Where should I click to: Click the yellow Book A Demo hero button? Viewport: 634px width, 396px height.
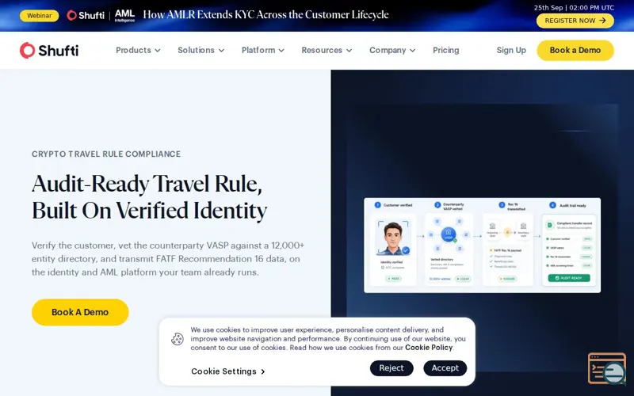80,312
